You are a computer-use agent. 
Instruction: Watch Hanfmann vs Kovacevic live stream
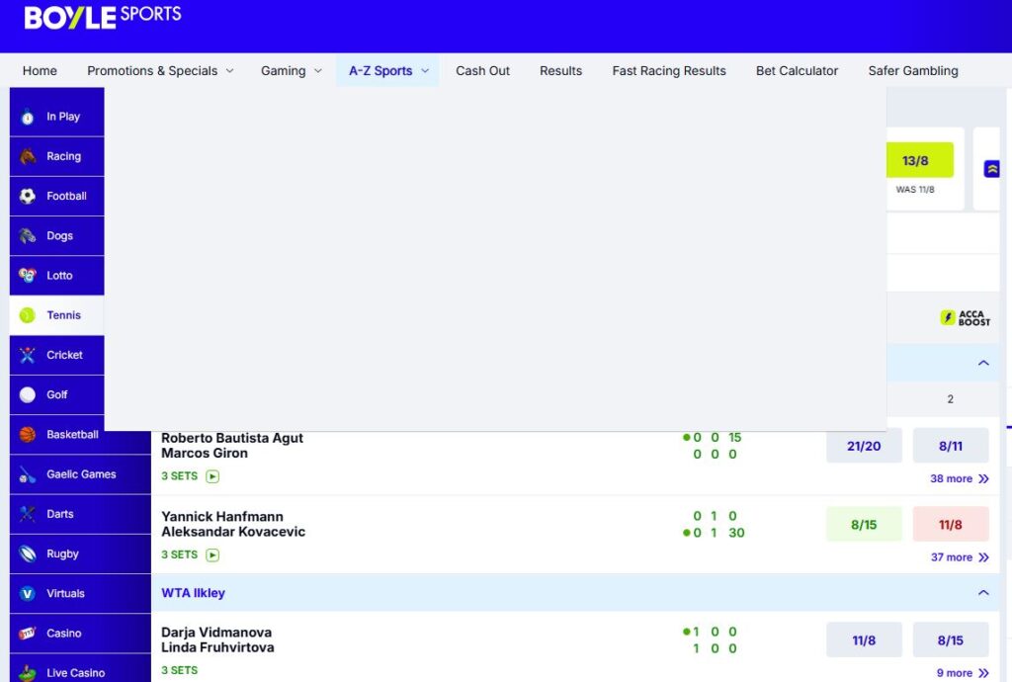(212, 555)
